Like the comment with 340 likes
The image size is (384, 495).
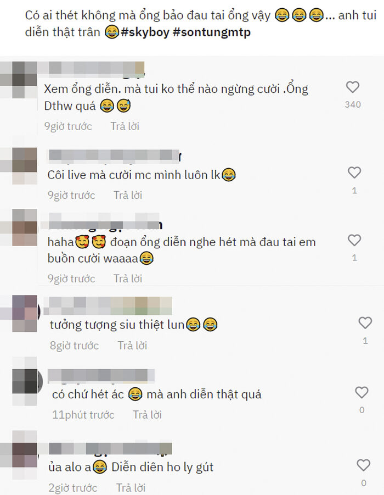click(x=353, y=87)
